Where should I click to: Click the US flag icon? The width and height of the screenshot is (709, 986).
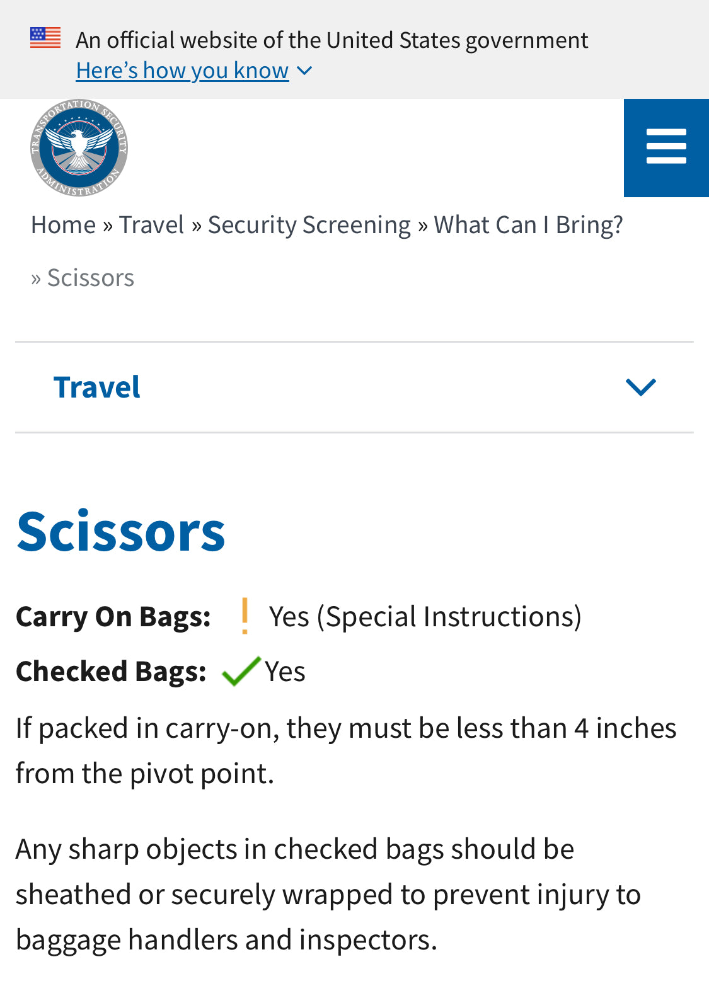click(45, 38)
